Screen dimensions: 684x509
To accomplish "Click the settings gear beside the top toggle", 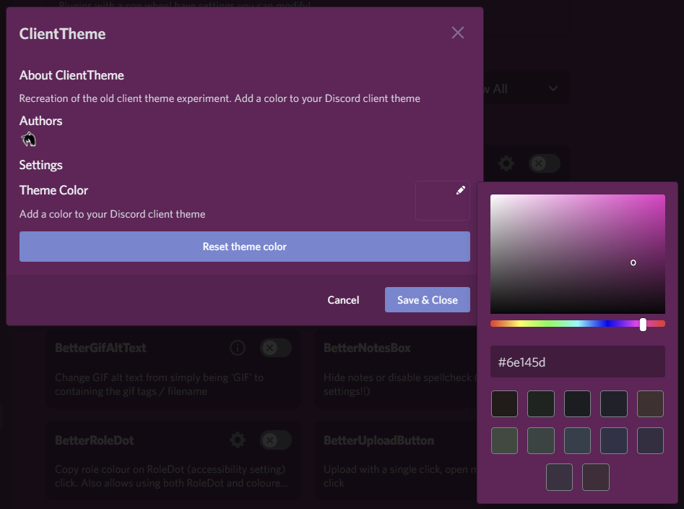I will point(506,163).
